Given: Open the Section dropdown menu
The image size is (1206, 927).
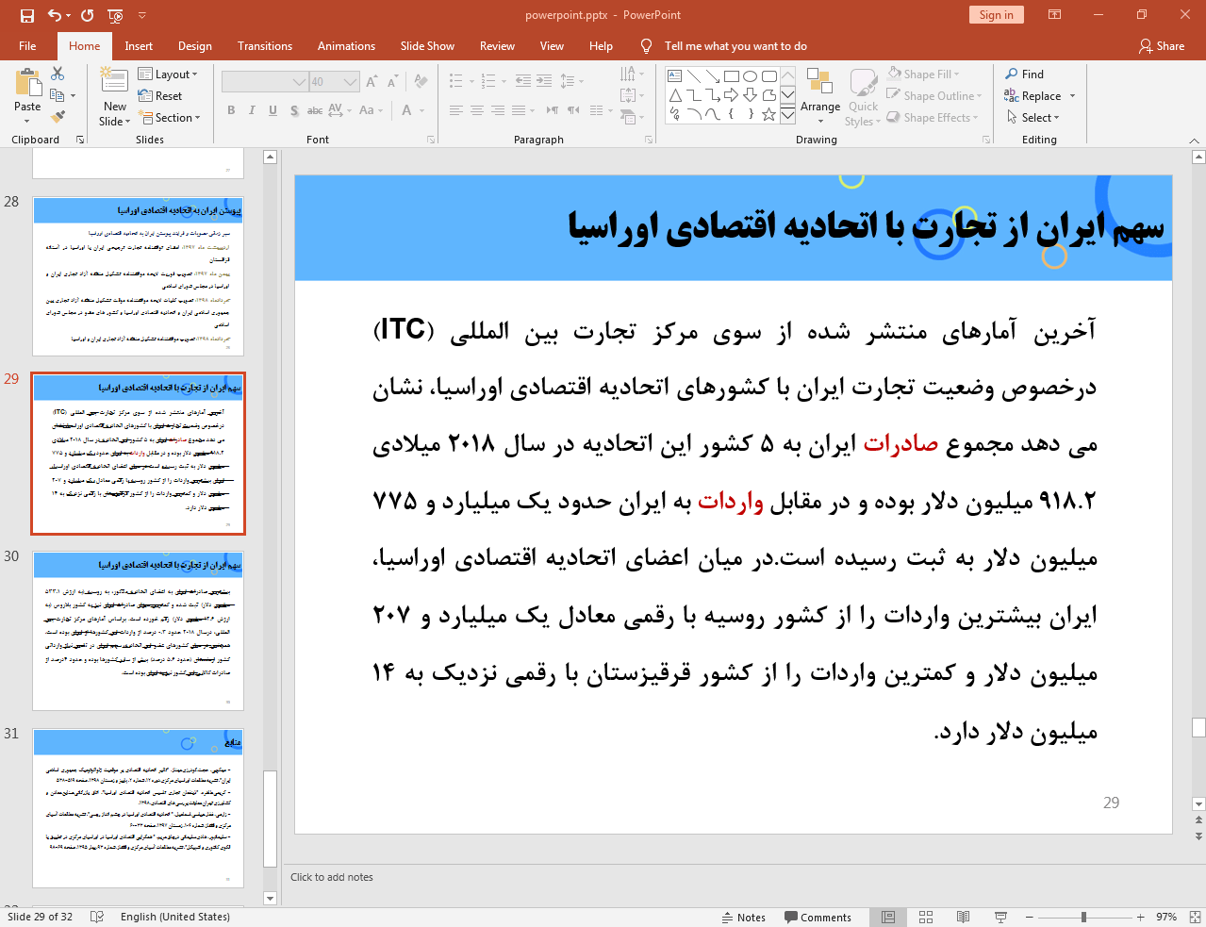Looking at the screenshot, I should tap(171, 118).
